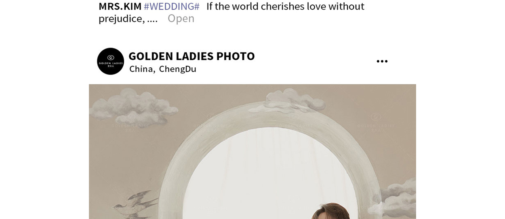This screenshot has height=219, width=505.
Task: Open the MRS.KIM username
Action: click(120, 6)
